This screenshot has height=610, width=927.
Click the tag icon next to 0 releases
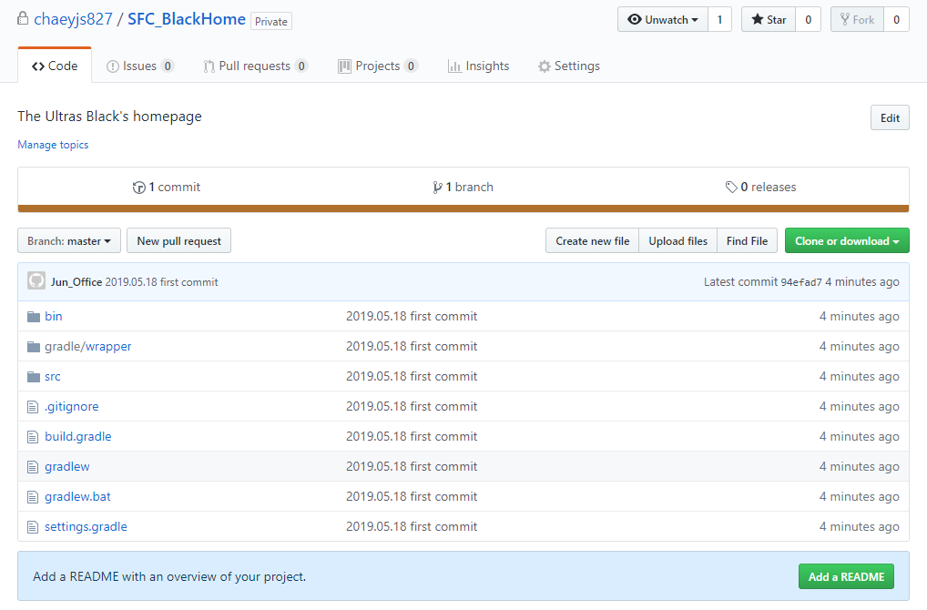(731, 187)
